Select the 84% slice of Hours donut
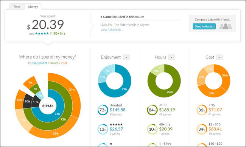Viewport: 246px width, 147px height. tap(170, 92)
